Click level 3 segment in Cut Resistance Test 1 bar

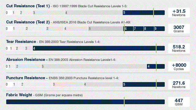coord(48,13)
